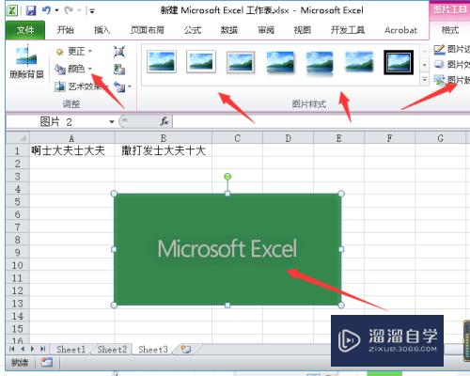Screen dimensions: 470x376
Task: Click the fx Insert Function icon
Action: (x=164, y=121)
